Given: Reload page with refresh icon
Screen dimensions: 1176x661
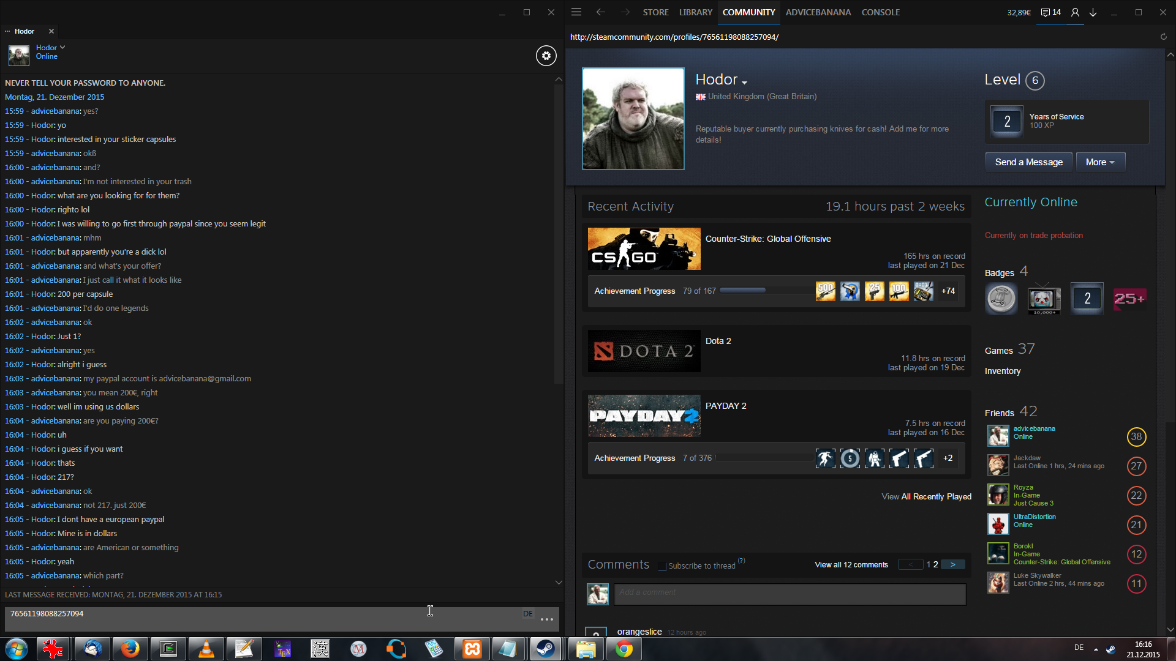Looking at the screenshot, I should pos(1163,37).
